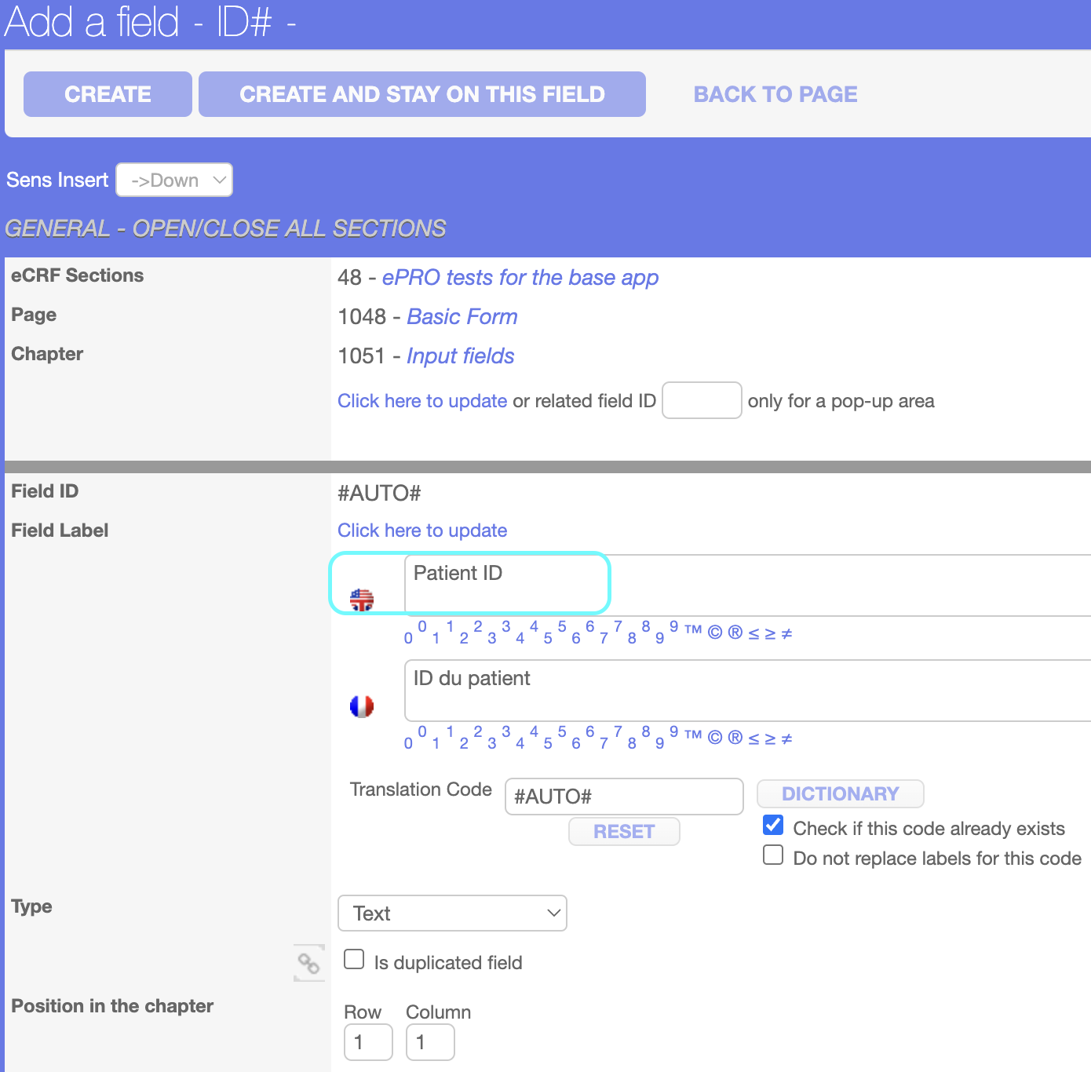Focus the Translation Code input field

[623, 797]
